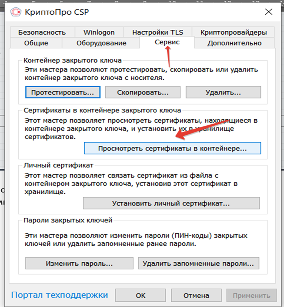Click the Пароли закрытых ключей group label
The width and height of the screenshot is (284, 307).
pos(68,220)
